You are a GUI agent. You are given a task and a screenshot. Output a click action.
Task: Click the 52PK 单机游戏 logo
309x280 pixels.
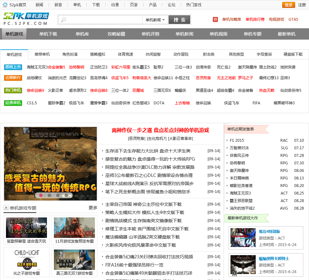click(26, 19)
